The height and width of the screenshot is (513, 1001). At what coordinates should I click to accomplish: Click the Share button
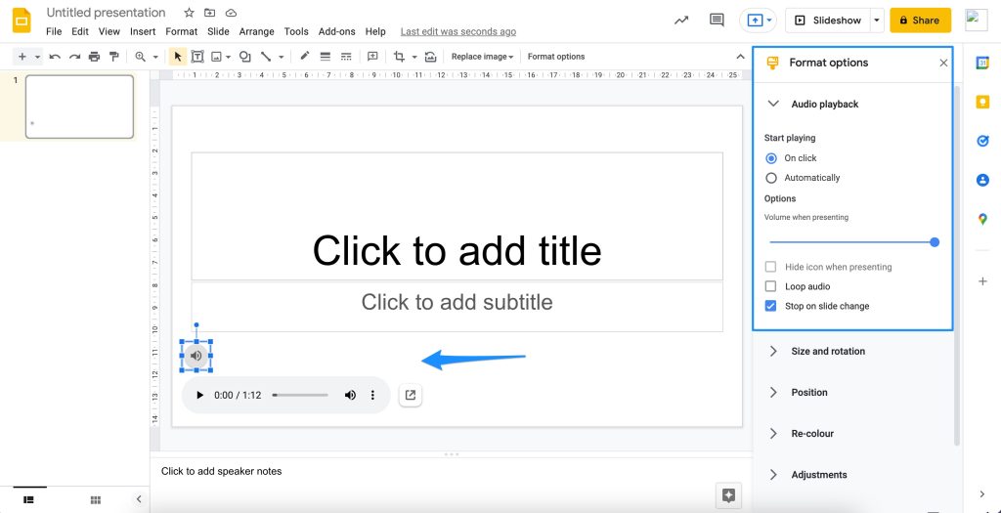click(920, 21)
